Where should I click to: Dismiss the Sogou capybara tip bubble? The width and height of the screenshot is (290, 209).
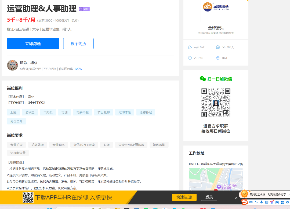(x=289, y=194)
